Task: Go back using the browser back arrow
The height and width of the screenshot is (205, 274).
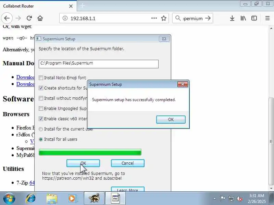Action: [x=7, y=18]
